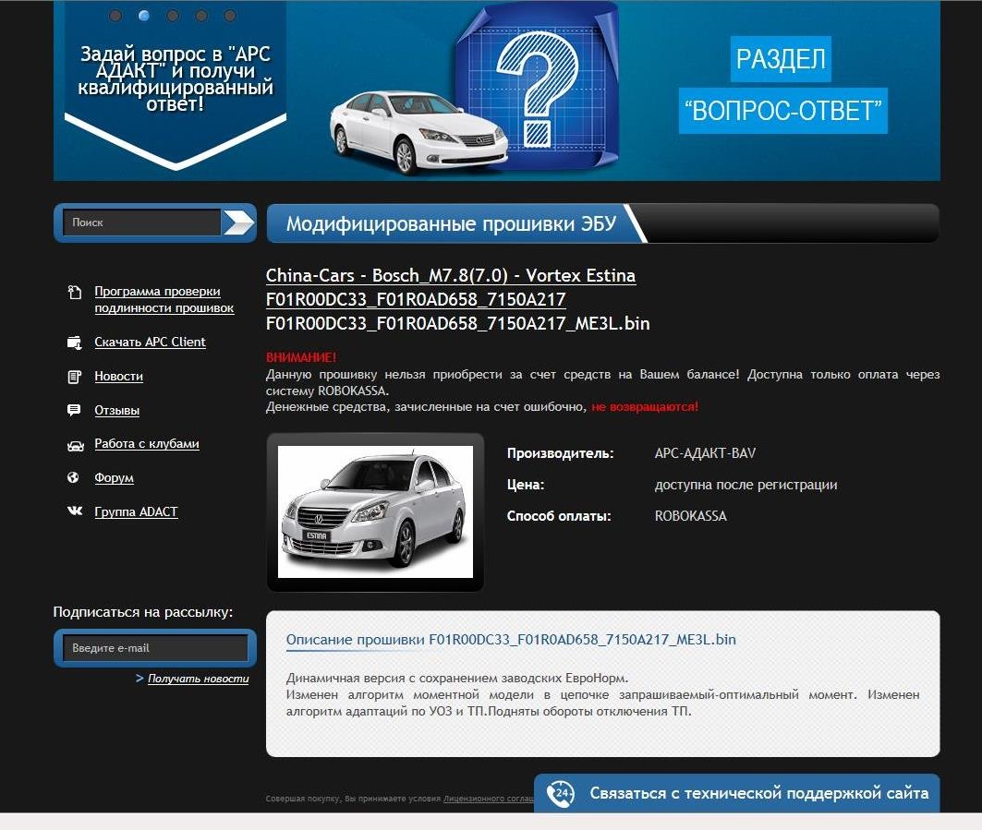Click the не возвращаются! red text
Image resolution: width=982 pixels, height=830 pixels.
pyautogui.click(x=645, y=407)
